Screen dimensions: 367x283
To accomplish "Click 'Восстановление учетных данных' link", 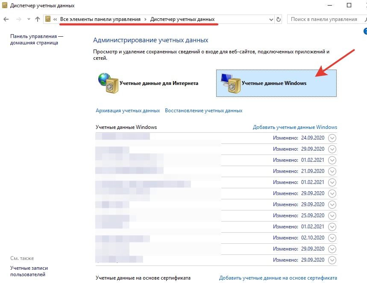I will point(204,111).
